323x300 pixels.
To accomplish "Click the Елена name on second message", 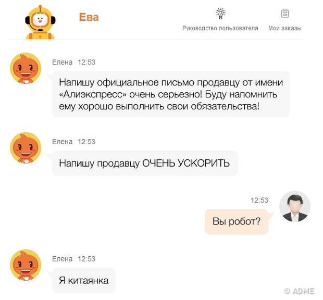I will [62, 142].
